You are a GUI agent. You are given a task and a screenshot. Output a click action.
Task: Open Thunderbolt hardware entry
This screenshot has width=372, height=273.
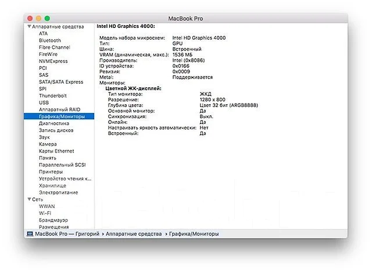pos(53,95)
